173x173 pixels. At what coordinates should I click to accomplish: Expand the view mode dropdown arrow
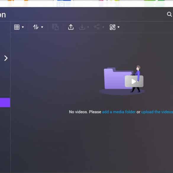click(x=23, y=27)
